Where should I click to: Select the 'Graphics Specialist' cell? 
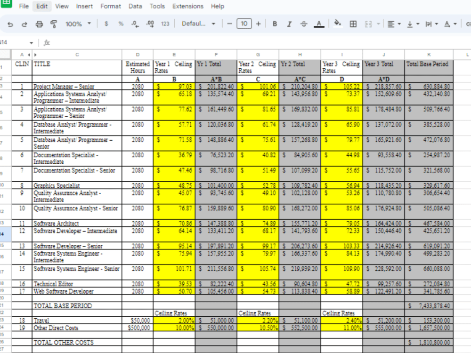coord(77,185)
